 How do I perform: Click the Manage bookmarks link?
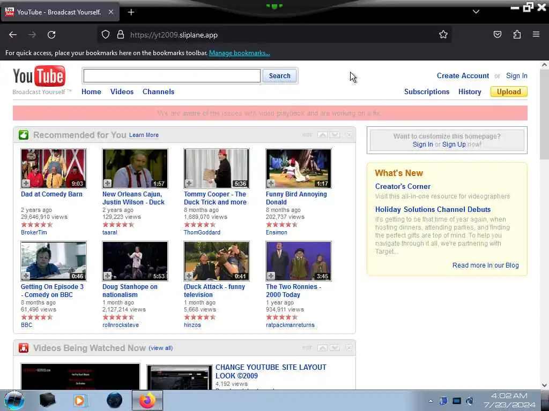240,53
